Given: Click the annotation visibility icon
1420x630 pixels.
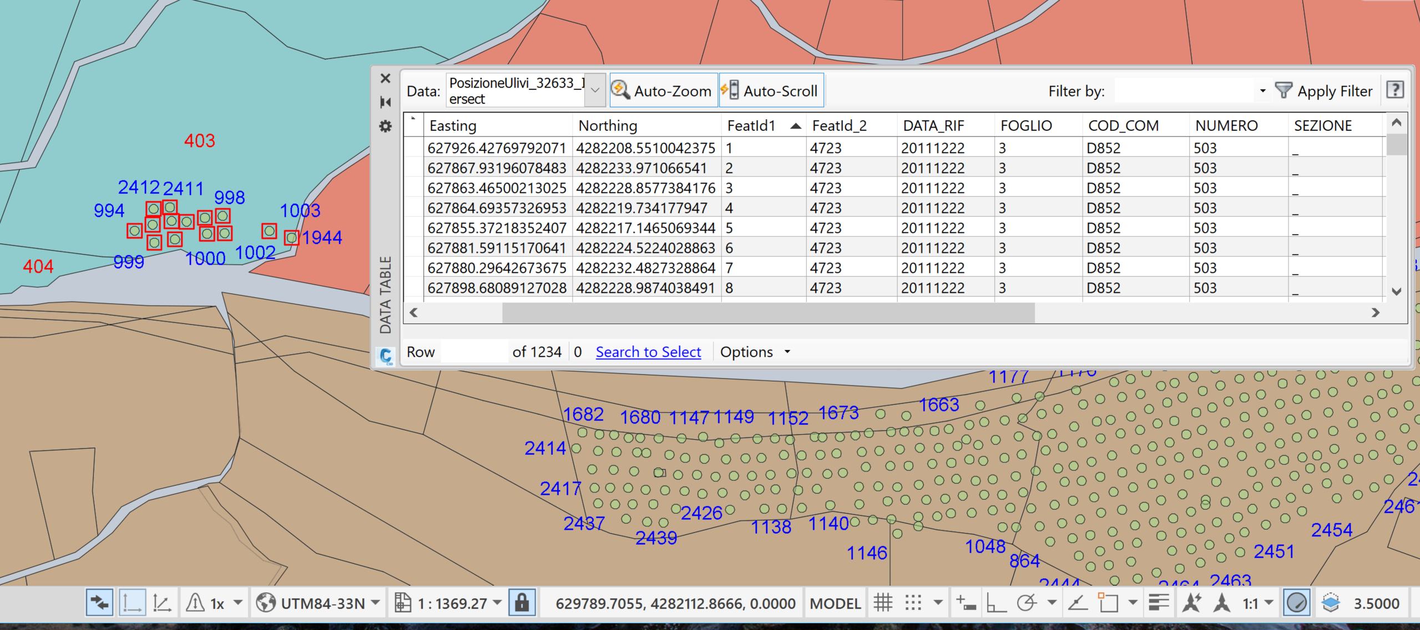Looking at the screenshot, I should click(1191, 603).
